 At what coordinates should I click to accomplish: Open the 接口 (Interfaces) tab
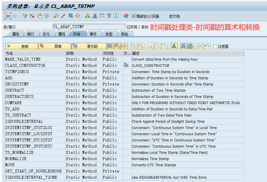point(31,34)
